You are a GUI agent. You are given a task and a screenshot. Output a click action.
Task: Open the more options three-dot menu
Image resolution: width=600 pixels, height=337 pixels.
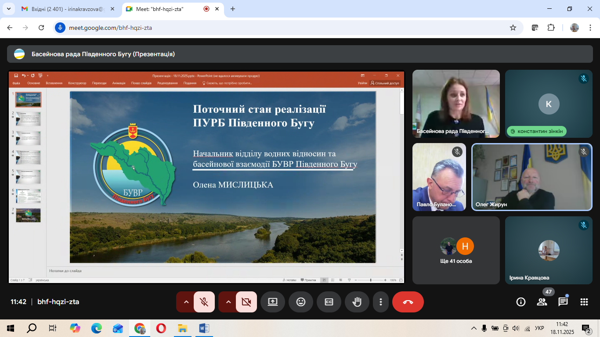point(381,302)
